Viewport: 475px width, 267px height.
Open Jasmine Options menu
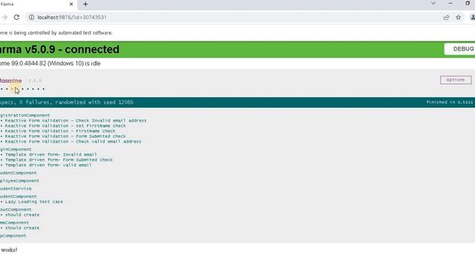click(x=456, y=80)
